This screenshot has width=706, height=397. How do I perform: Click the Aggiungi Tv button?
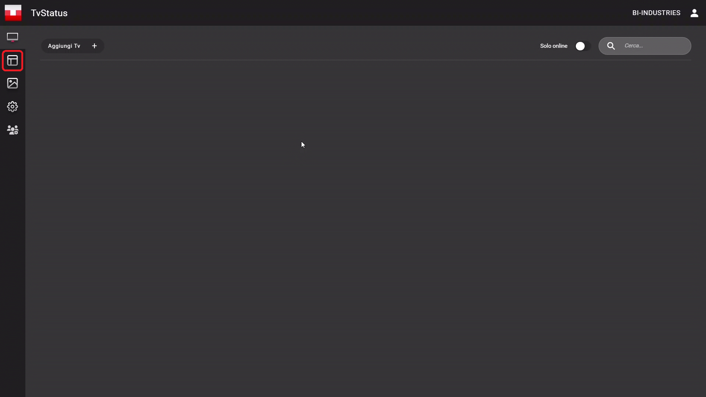coord(72,46)
